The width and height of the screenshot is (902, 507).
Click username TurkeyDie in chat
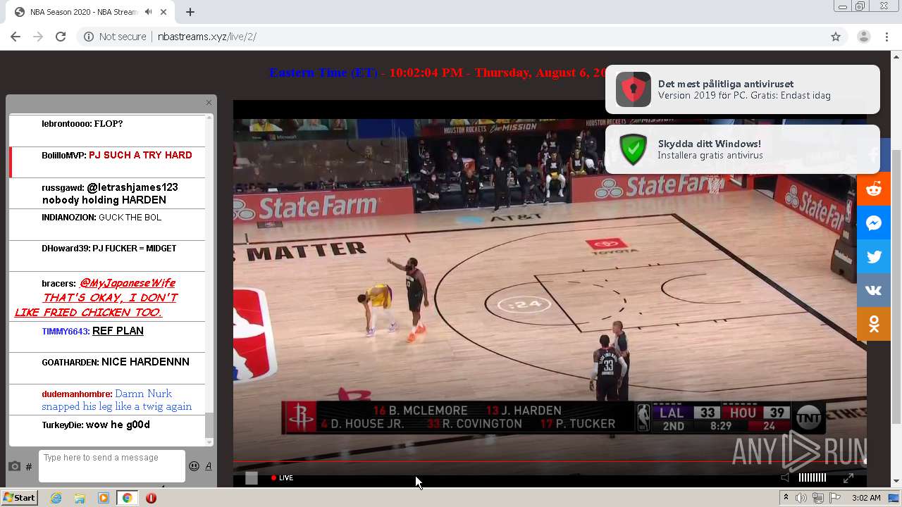pyautogui.click(x=63, y=425)
